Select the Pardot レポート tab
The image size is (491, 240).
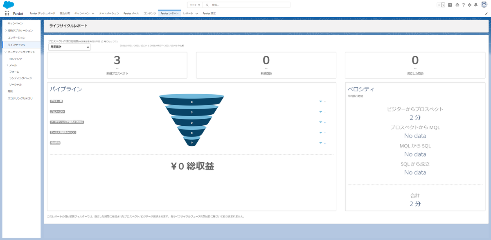pos(169,14)
